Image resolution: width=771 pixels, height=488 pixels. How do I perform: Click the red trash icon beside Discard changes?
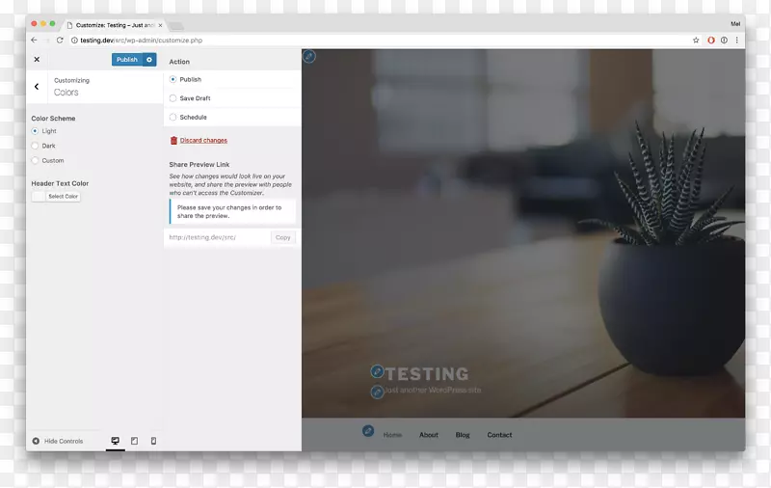(x=173, y=140)
